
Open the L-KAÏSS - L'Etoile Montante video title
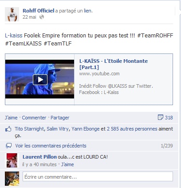click(x=114, y=64)
